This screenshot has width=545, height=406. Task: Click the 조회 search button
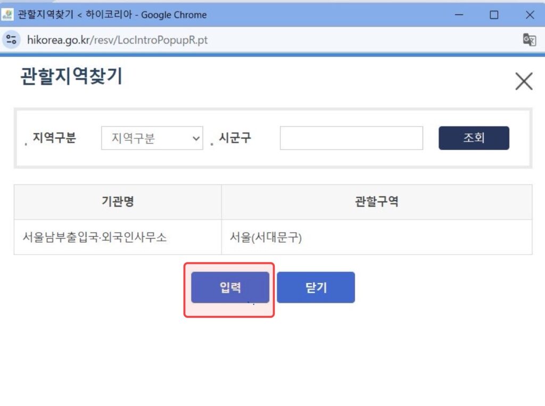474,138
